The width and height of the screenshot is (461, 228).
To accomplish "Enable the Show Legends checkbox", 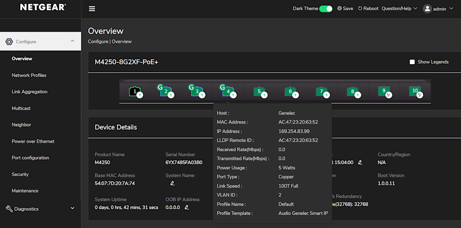I will (x=412, y=62).
